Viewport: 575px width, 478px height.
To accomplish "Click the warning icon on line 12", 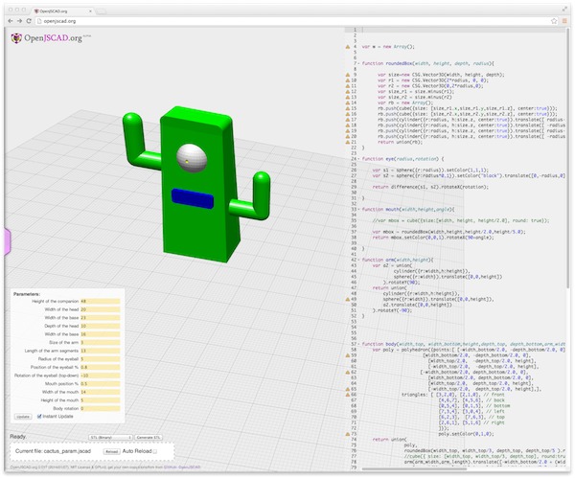I will 348,92.
